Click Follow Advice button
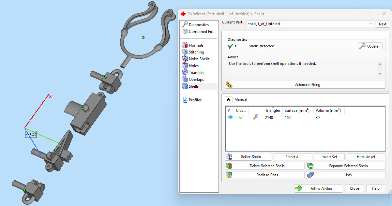The image size is (392, 206). (x=318, y=188)
